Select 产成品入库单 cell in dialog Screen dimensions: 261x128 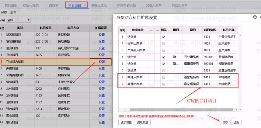pos(137,50)
